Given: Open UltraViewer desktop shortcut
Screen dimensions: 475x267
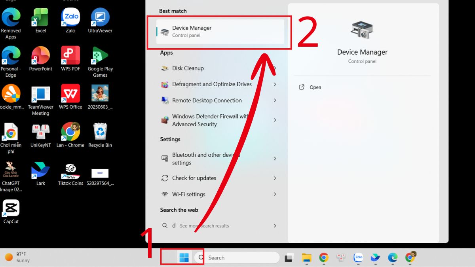Looking at the screenshot, I should pos(100,20).
